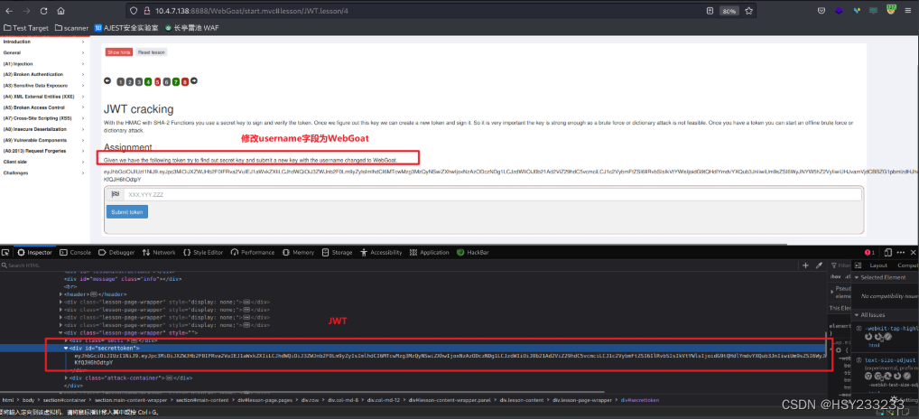The width and height of the screenshot is (919, 419).
Task: Click the XXX.YYY.ZZZ token input field
Action: (x=492, y=194)
